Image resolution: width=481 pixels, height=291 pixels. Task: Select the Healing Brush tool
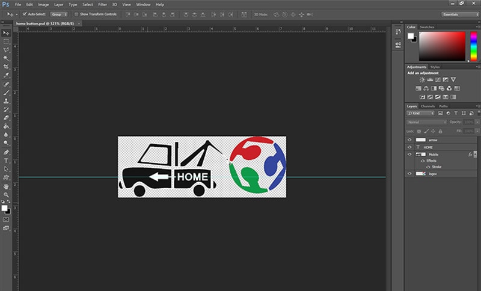click(x=6, y=84)
